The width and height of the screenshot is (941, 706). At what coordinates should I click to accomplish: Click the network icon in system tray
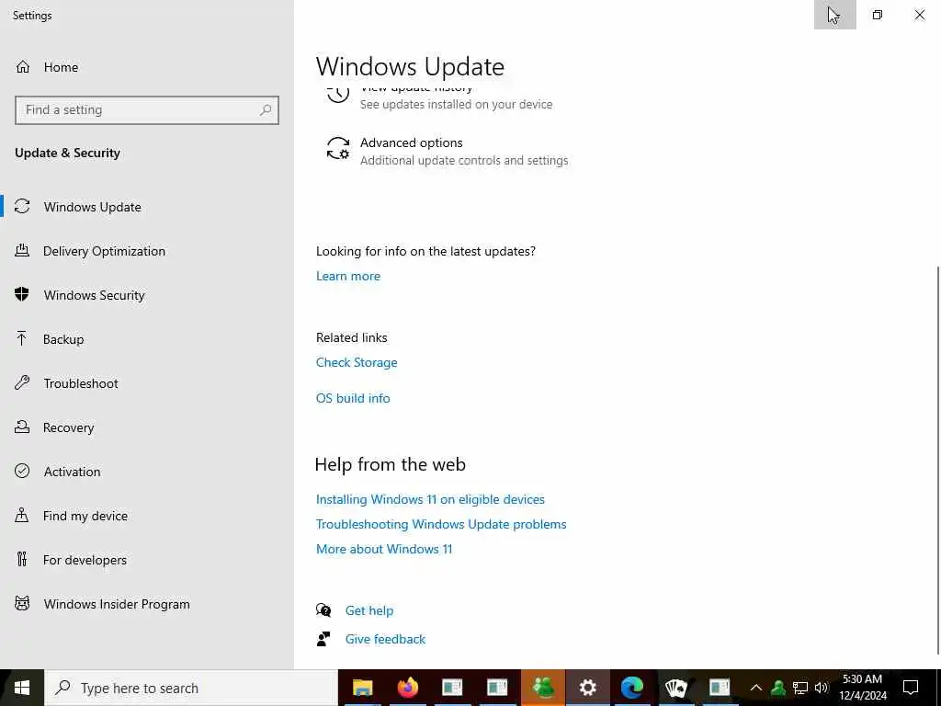point(800,688)
